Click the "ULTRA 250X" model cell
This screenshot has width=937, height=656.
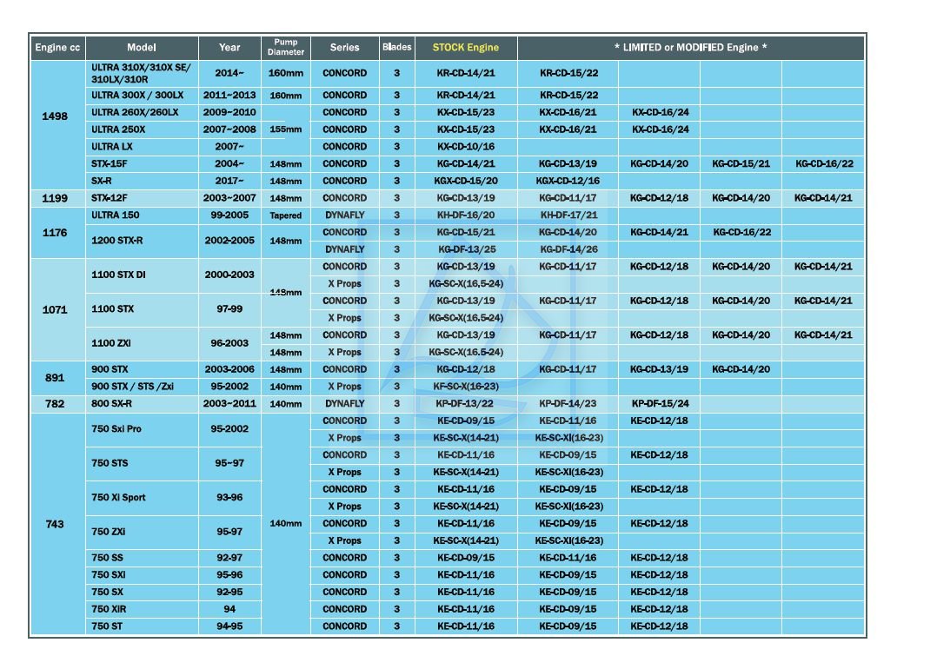[x=142, y=129]
